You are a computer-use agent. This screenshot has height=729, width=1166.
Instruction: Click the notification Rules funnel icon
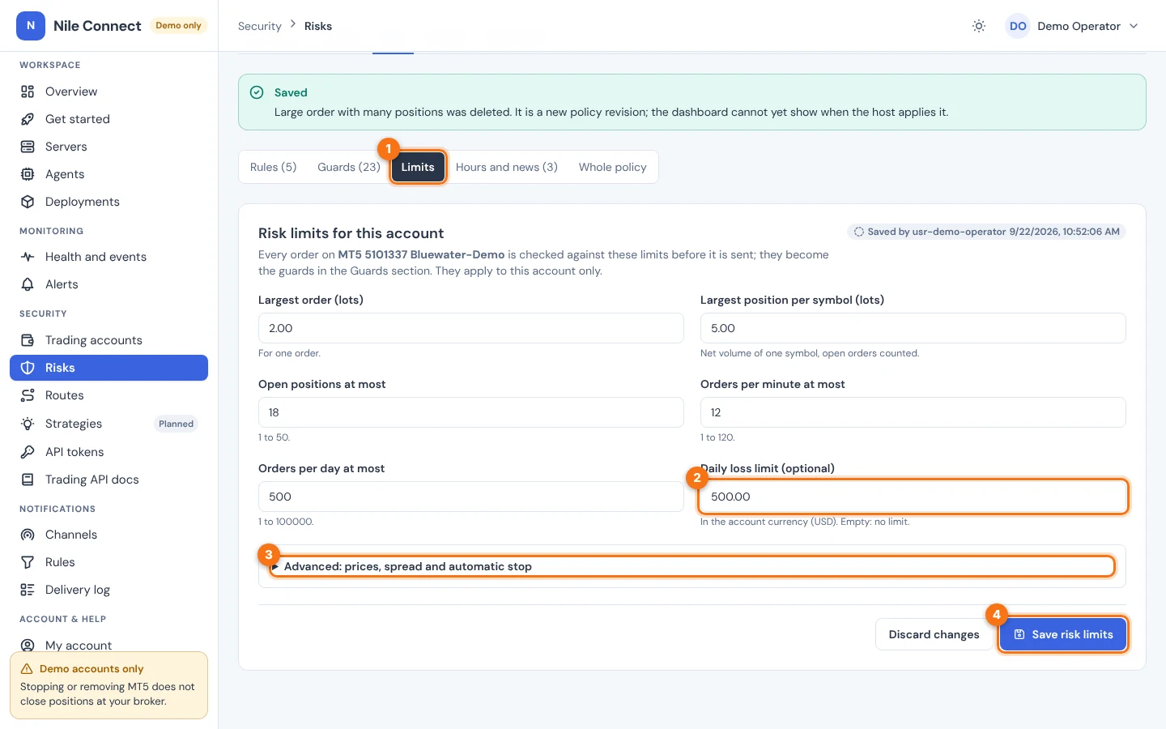(28, 562)
